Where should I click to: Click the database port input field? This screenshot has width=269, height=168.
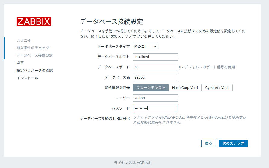(155, 67)
